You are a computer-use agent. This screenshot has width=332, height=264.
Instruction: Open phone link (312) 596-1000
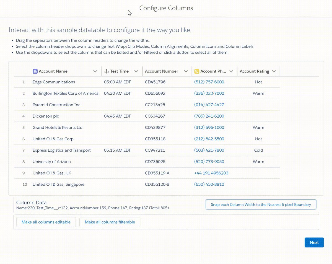[x=209, y=128]
